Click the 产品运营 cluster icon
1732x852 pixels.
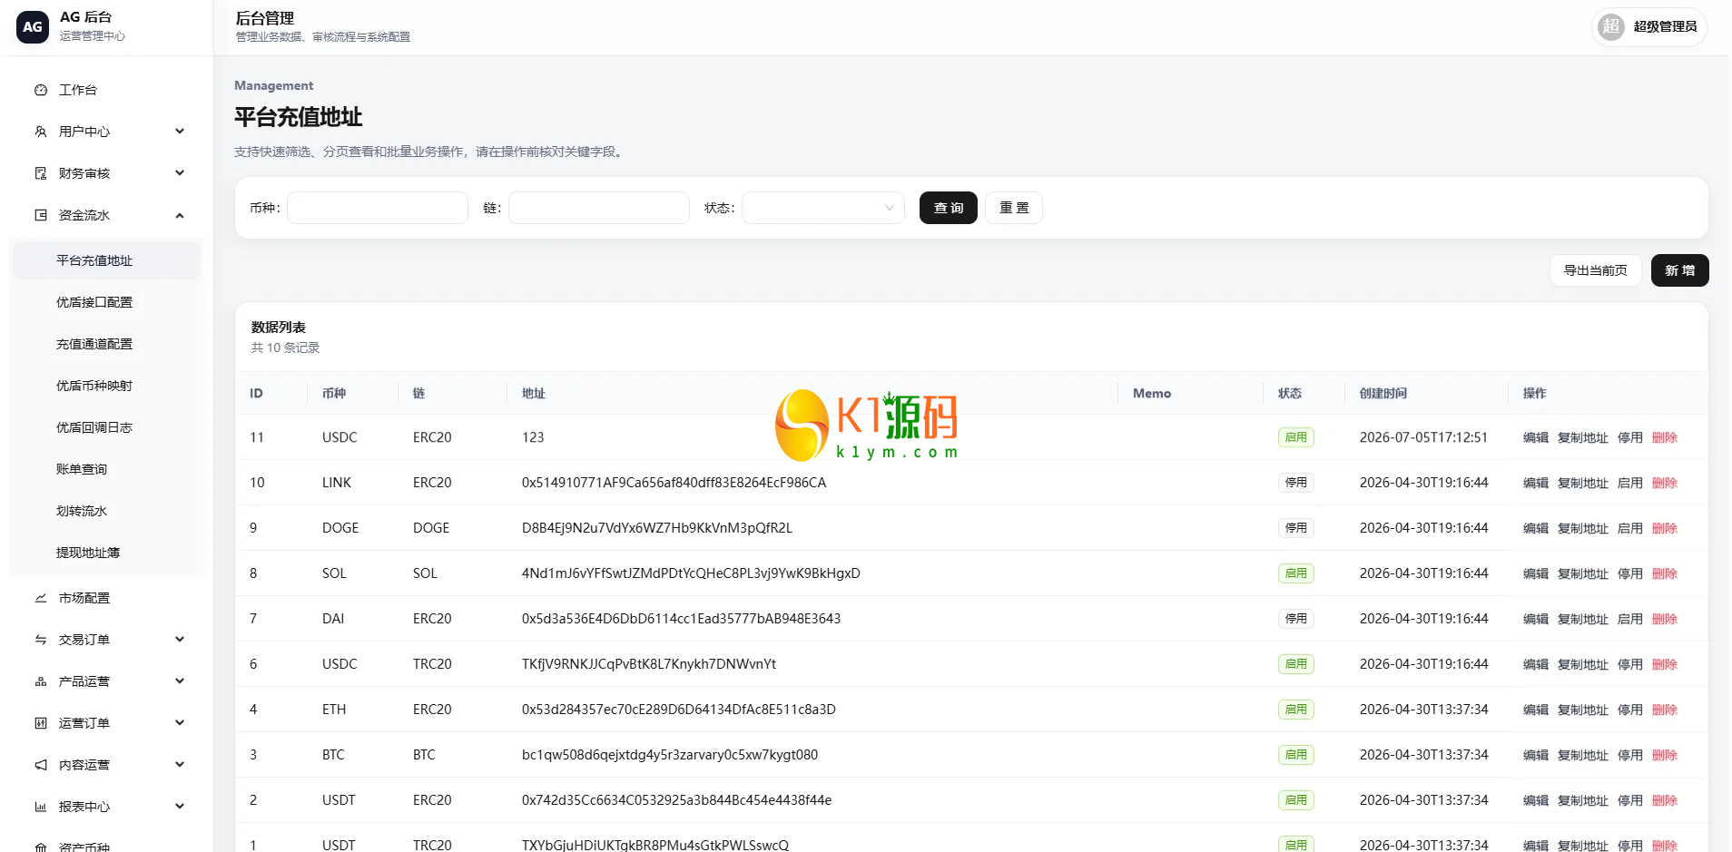point(41,681)
